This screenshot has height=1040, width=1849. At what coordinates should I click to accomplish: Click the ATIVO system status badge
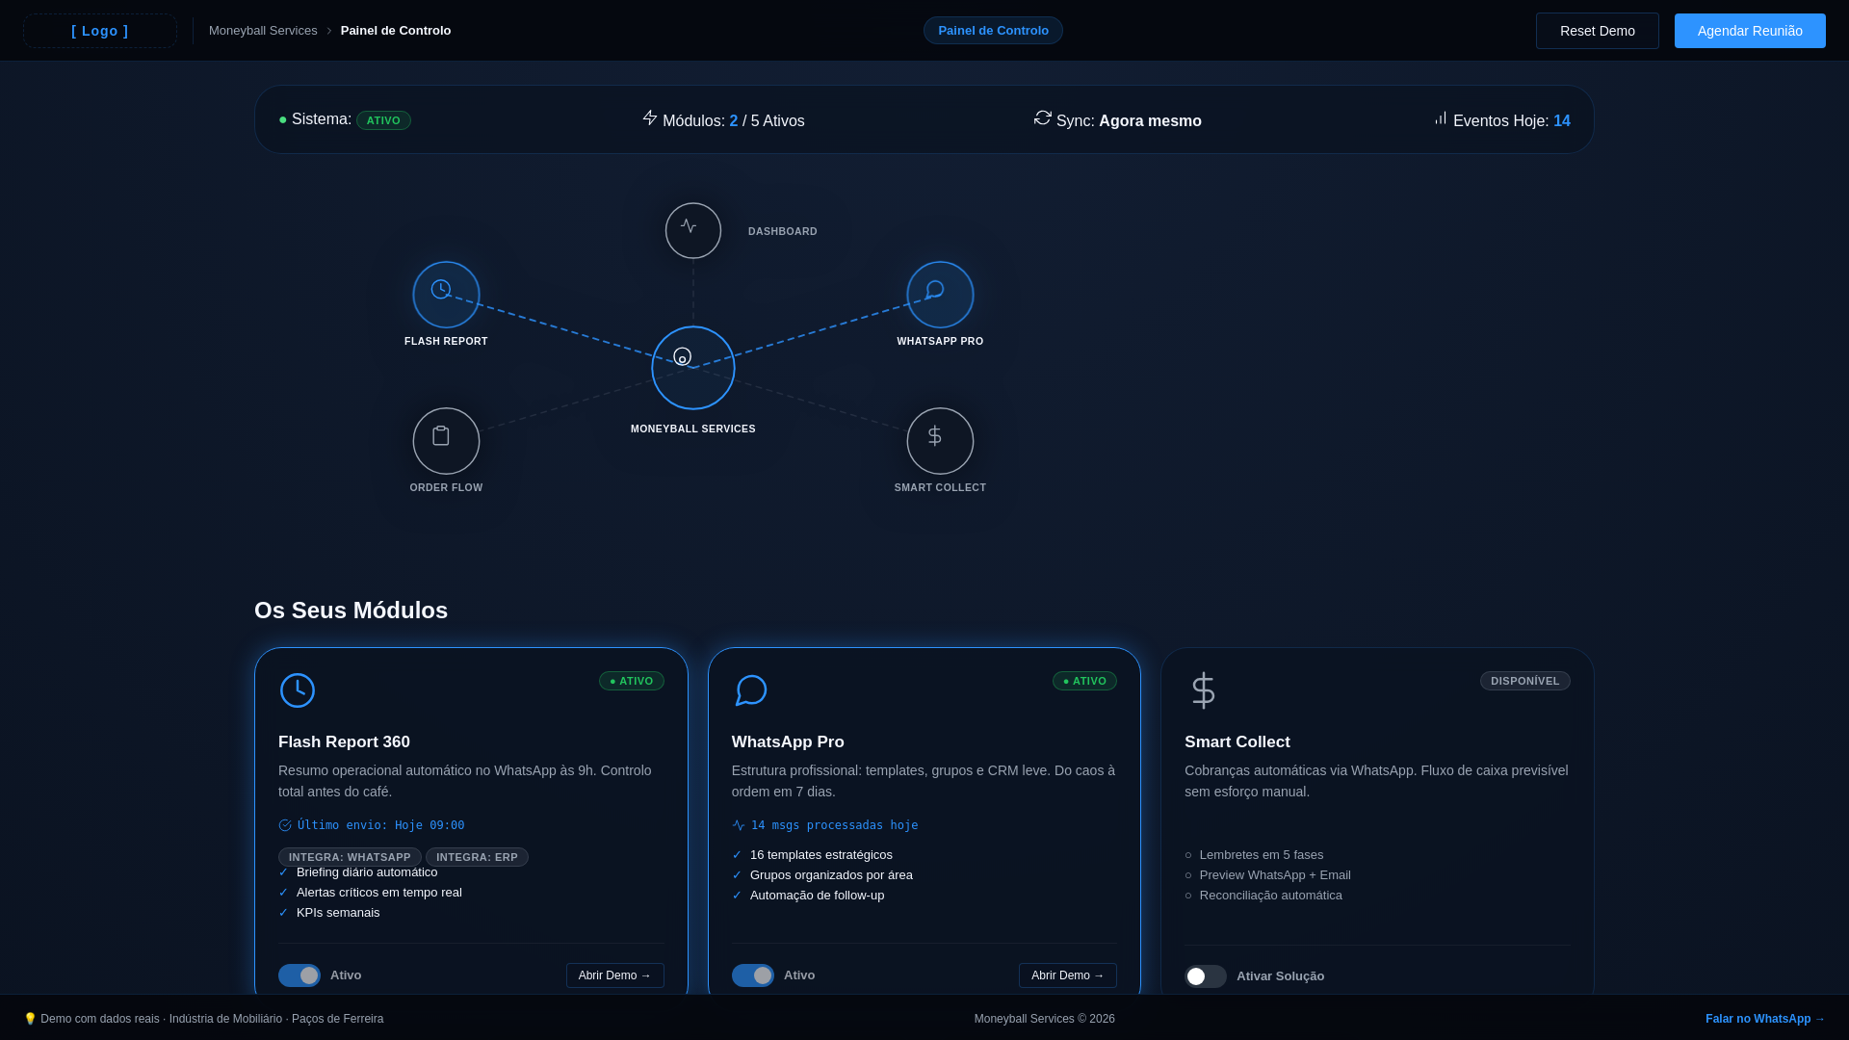click(x=383, y=120)
